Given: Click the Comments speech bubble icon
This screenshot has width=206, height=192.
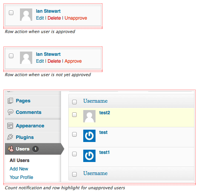Looking at the screenshot, I should tap(10, 112).
